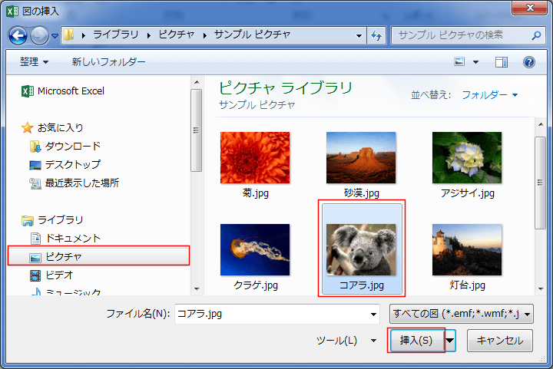Click the greyed Forward navigation arrow

click(39, 35)
